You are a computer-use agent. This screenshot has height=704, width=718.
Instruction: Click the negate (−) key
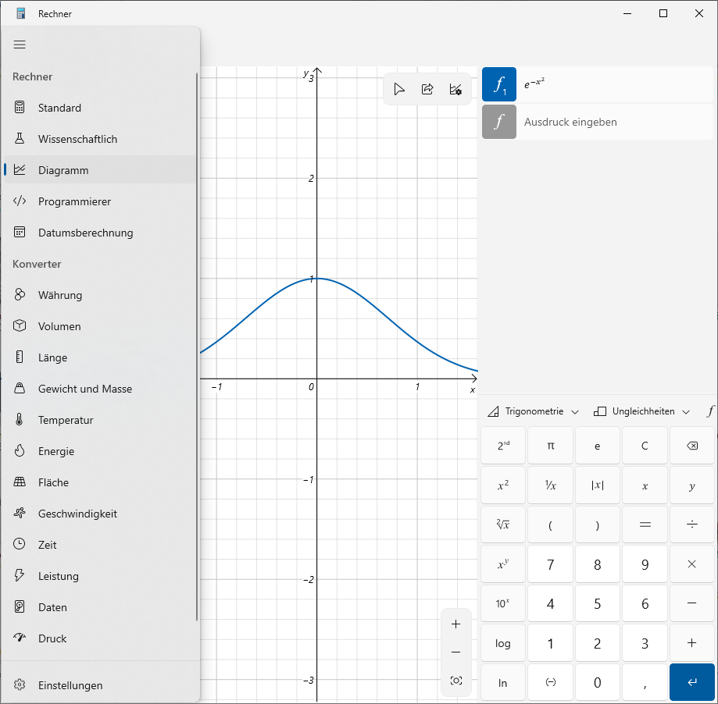click(x=550, y=683)
